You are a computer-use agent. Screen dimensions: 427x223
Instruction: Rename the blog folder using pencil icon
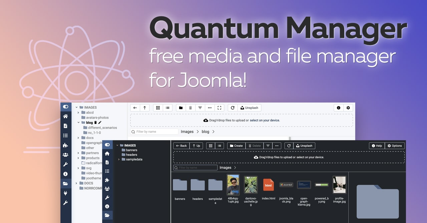click(100, 122)
